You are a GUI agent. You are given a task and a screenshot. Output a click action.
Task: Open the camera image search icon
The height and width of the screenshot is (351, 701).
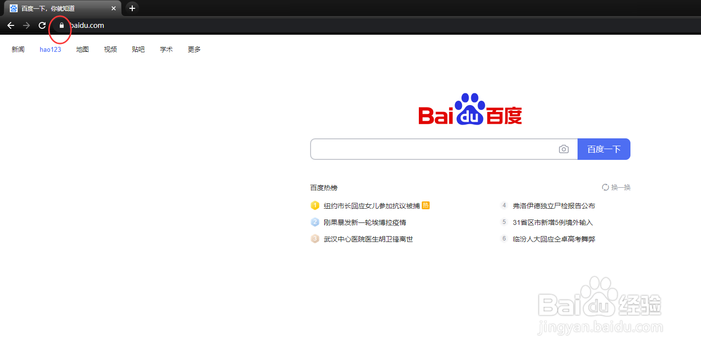[x=564, y=149]
